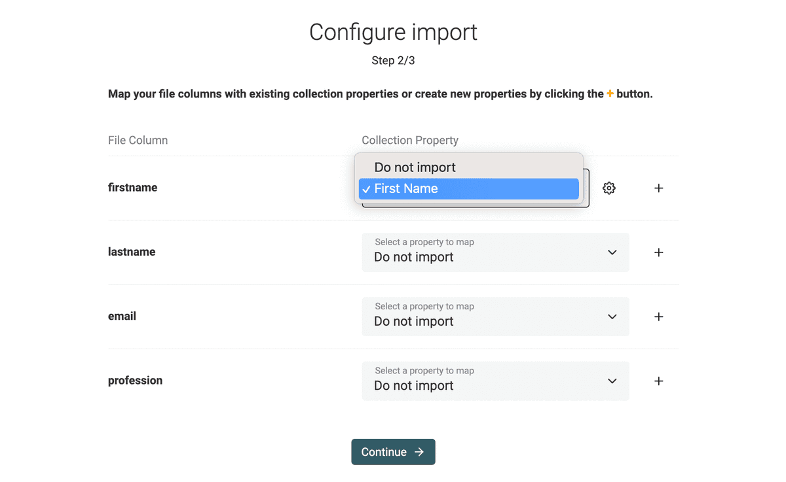Open lastname property mapping dropdown
The width and height of the screenshot is (786, 482).
click(x=496, y=252)
